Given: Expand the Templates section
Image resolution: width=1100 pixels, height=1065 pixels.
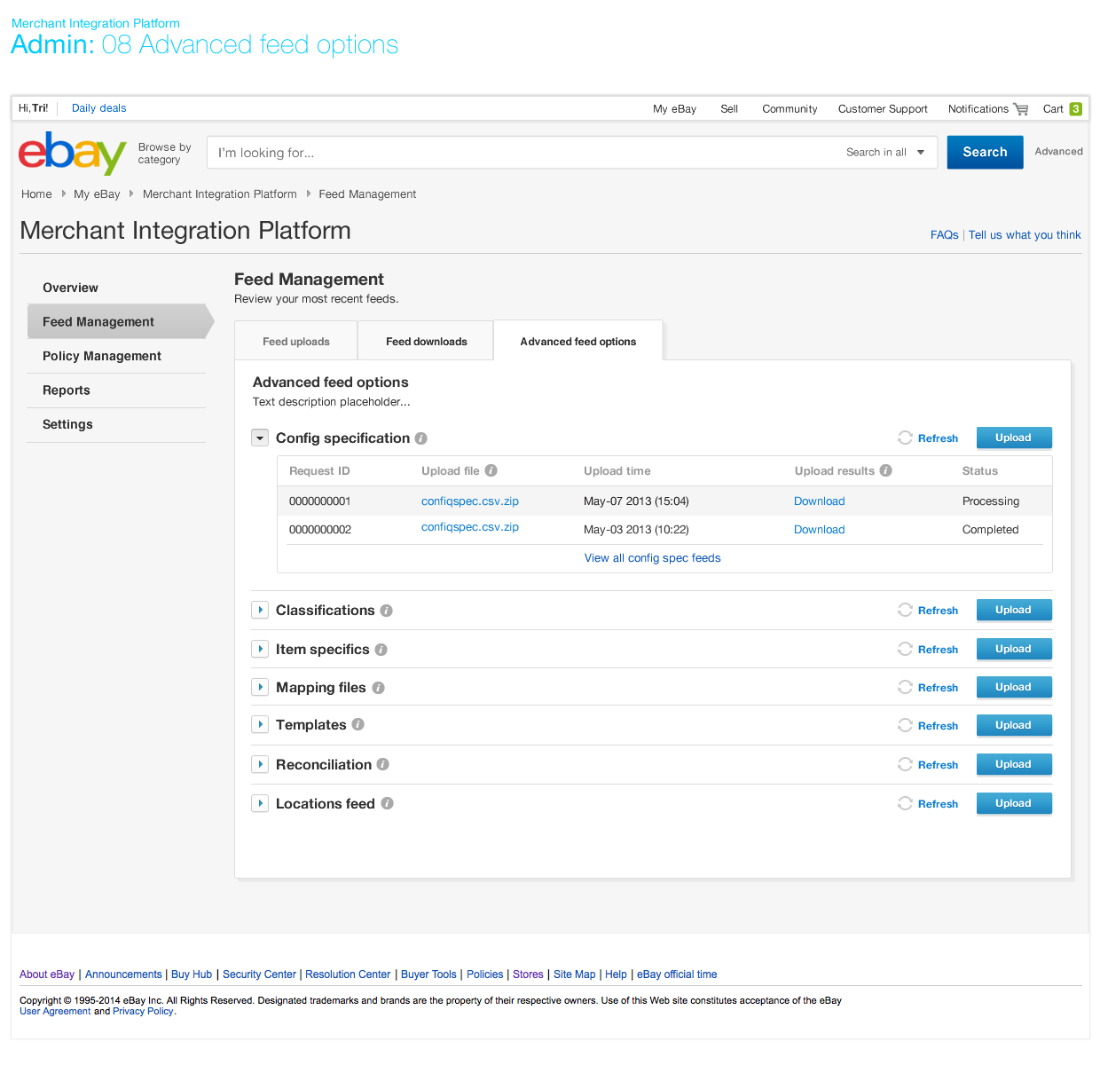Looking at the screenshot, I should [260, 724].
